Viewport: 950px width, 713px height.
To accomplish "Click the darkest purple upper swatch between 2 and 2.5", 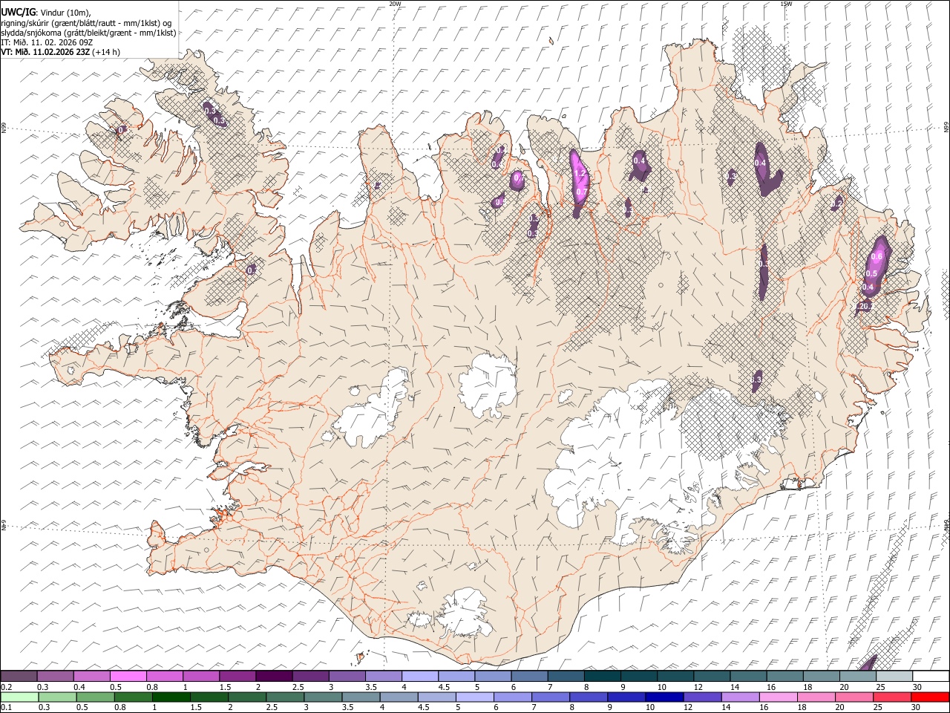I will [274, 677].
